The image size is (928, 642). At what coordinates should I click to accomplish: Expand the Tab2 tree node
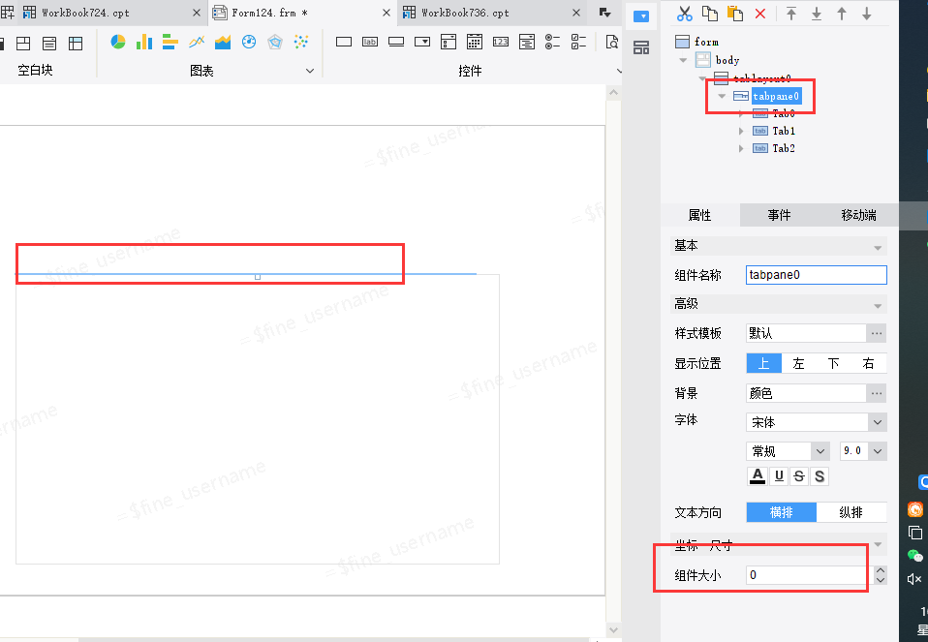(741, 148)
